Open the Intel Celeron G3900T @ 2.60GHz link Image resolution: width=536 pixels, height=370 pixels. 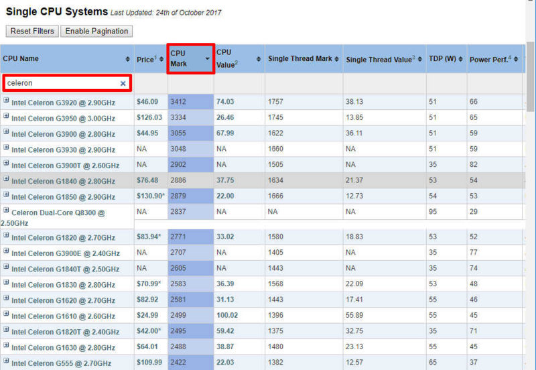(65, 166)
